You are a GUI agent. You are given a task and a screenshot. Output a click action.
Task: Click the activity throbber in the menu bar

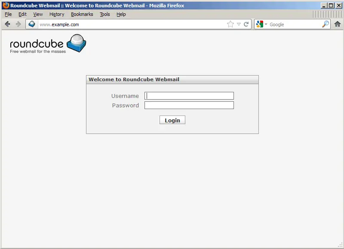click(x=327, y=14)
